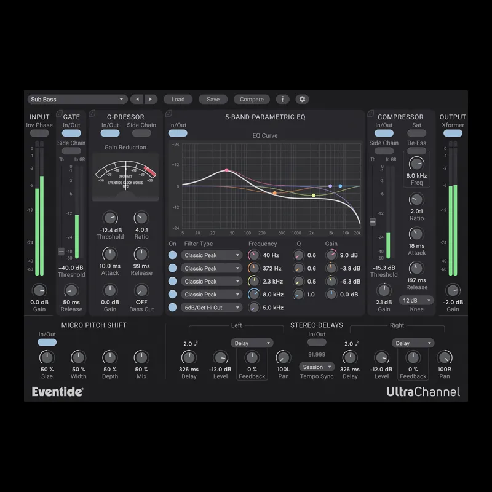Toggle the O-Pressor Side Chain switch
492x492 pixels.
(141, 133)
